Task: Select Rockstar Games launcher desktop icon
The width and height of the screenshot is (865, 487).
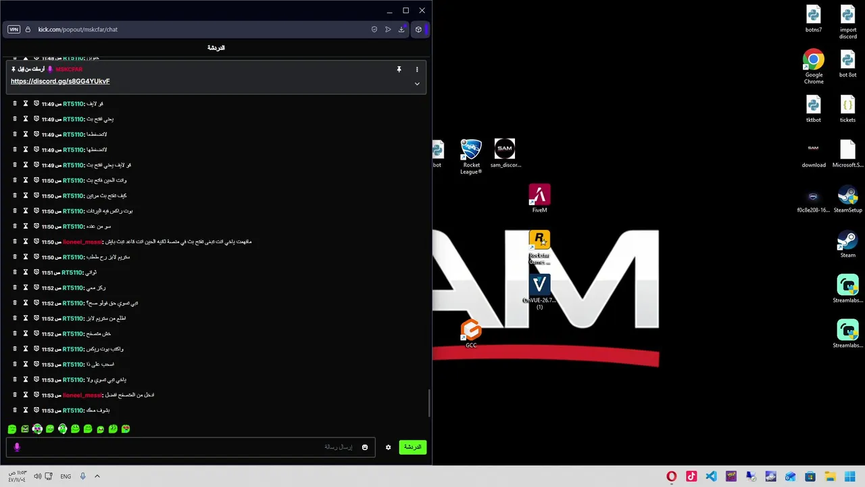Action: [x=539, y=248]
